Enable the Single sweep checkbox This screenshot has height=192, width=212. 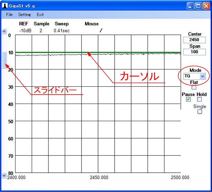coord(200,112)
